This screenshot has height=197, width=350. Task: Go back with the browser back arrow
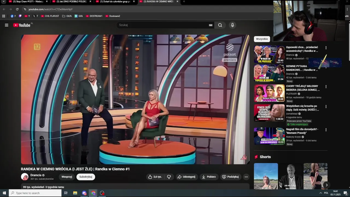pos(4,9)
